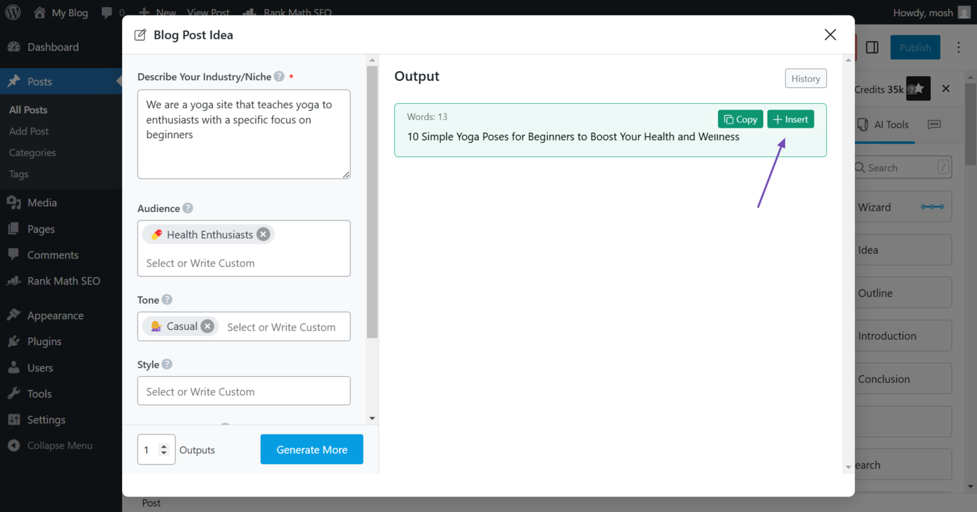The width and height of the screenshot is (977, 512).
Task: Click the chat icon beside the AI Tools tab
Action: [x=934, y=123]
